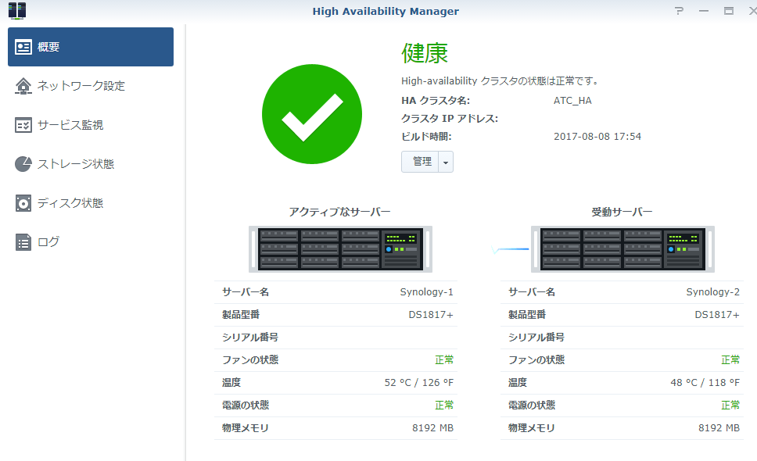This screenshot has width=757, height=461.
Task: Click the cluster status description sentence
Action: tap(500, 81)
